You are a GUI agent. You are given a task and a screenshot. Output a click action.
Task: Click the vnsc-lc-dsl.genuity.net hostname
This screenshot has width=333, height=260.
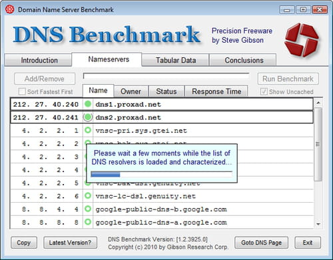tap(146, 196)
